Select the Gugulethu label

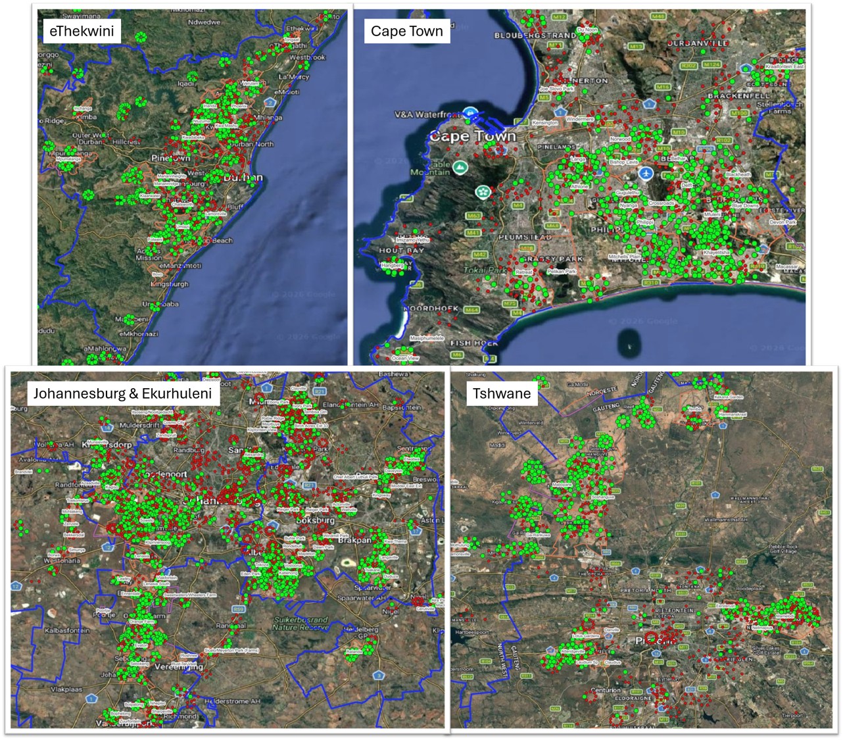pyautogui.click(x=628, y=193)
